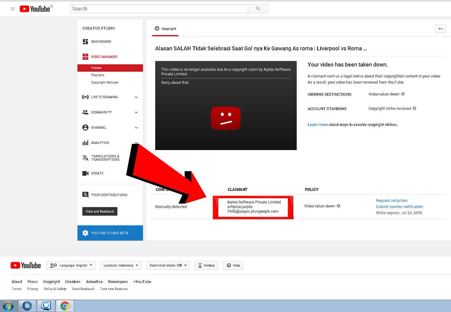Open Creators footer link
This screenshot has height=312, width=451.
73,282
